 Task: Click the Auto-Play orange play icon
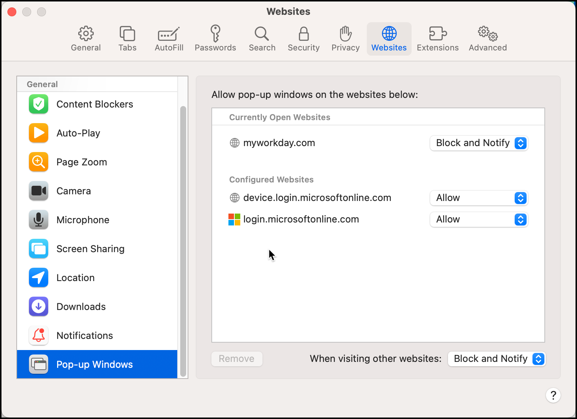(39, 133)
